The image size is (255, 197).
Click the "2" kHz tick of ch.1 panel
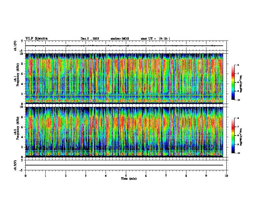[23, 94]
